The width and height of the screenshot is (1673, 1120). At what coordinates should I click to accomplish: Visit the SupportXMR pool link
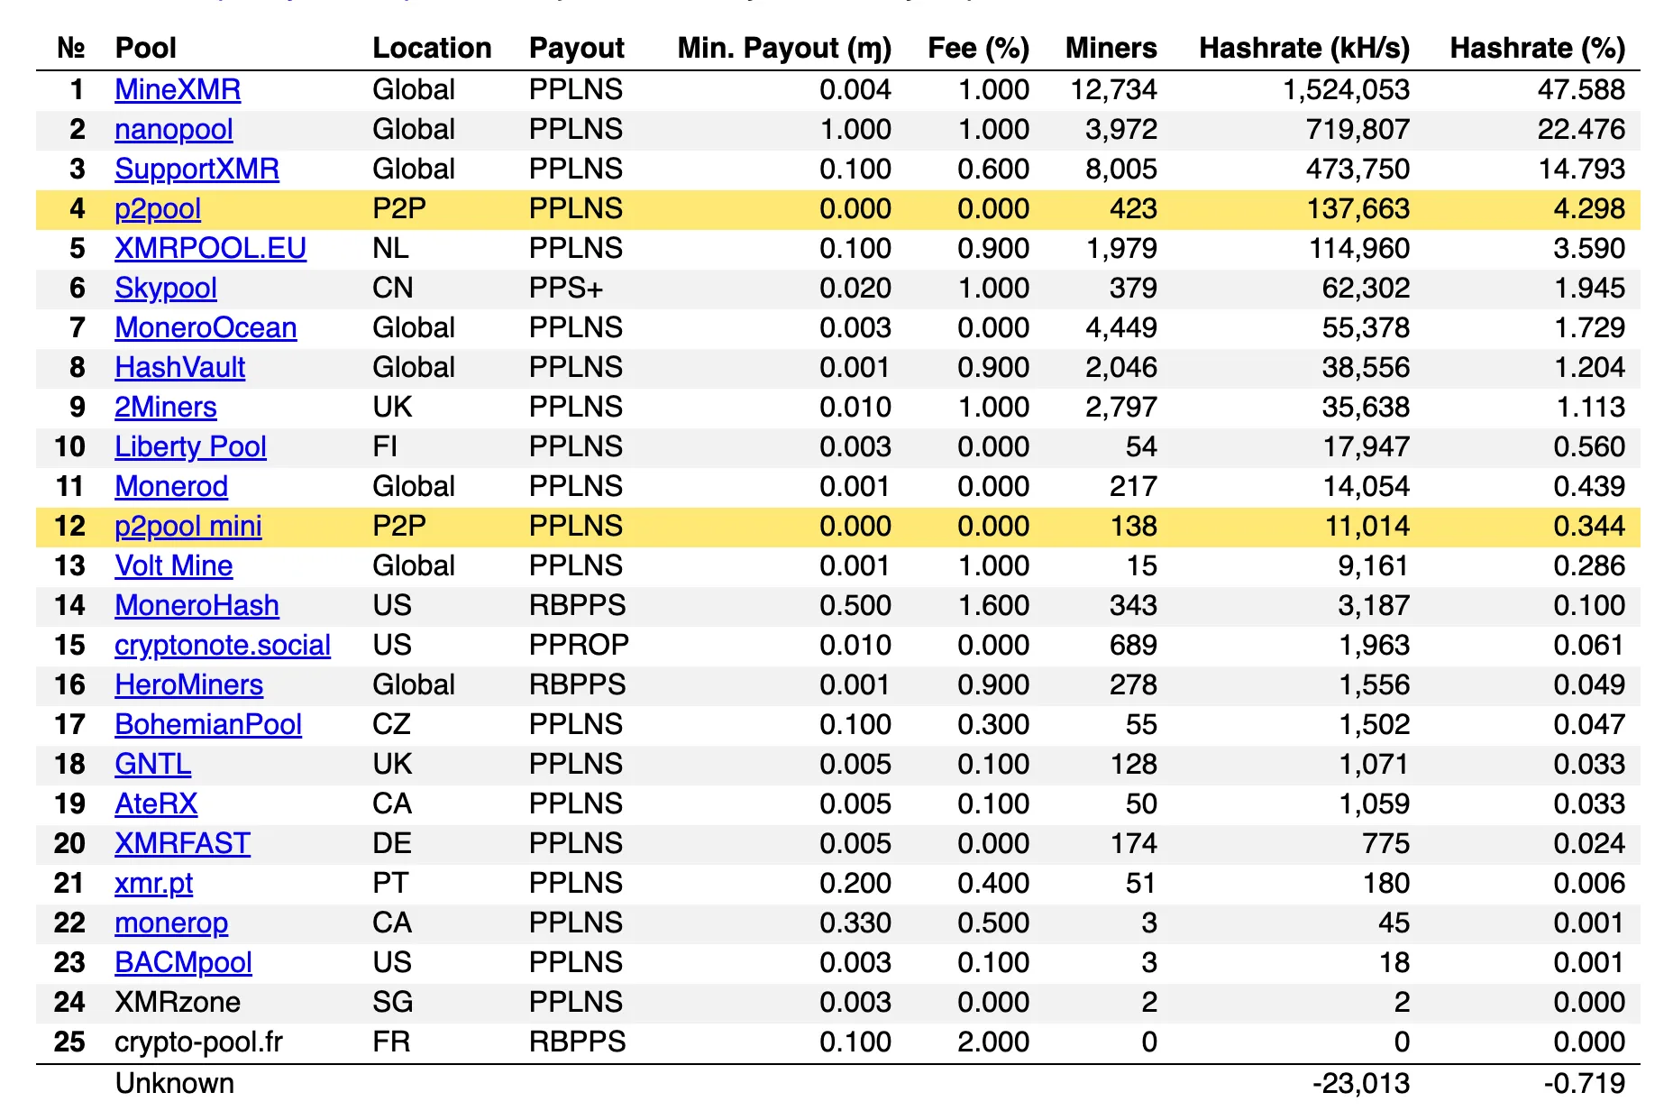(x=197, y=169)
